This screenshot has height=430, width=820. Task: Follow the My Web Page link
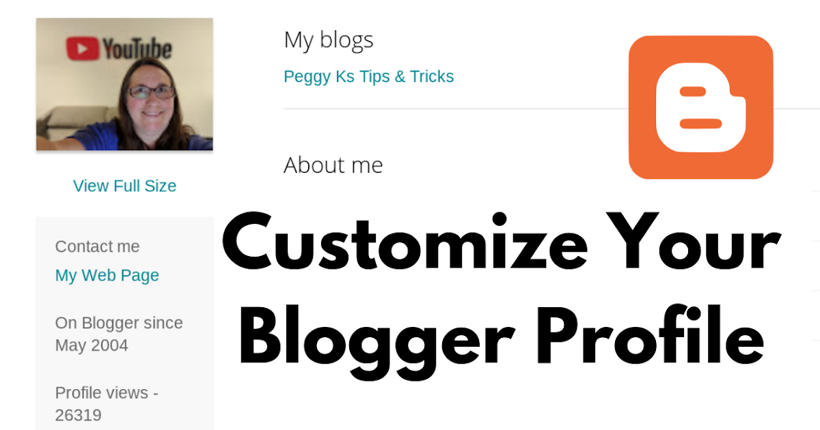[107, 276]
